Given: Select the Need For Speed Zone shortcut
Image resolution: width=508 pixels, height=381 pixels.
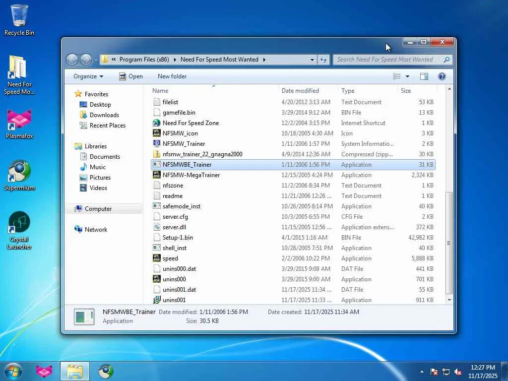Looking at the screenshot, I should tap(293, 123).
